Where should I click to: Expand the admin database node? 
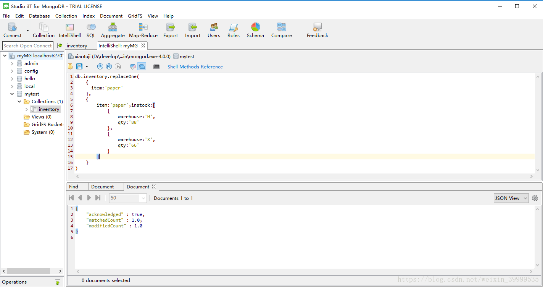[12, 63]
